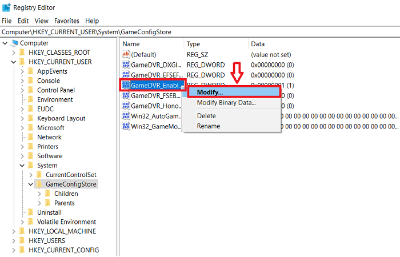Click the Registry Editor app icon

point(6,7)
